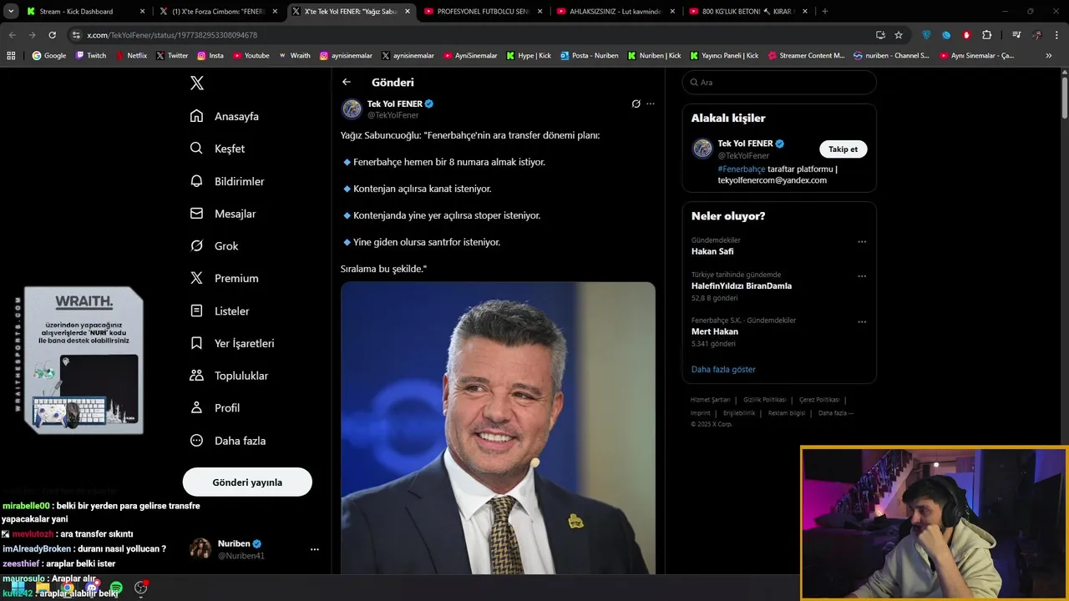Click browser back navigation arrow
Viewport: 1069px width, 601px height.
(12, 35)
